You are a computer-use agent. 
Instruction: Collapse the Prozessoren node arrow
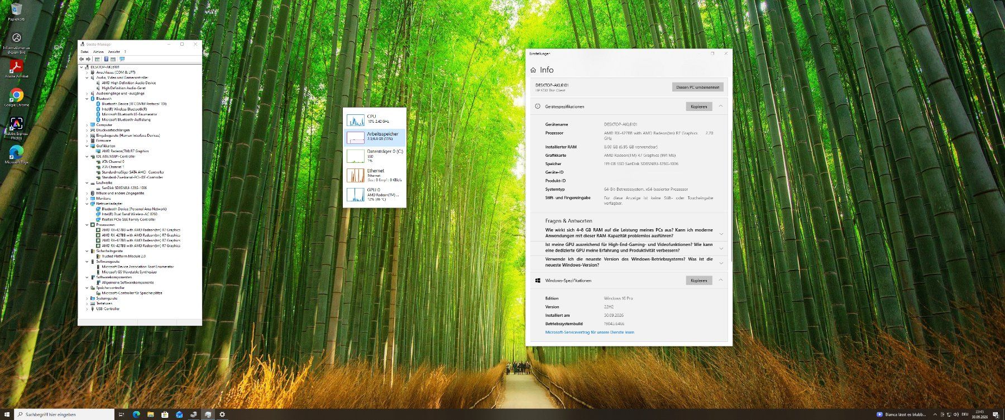(x=87, y=225)
